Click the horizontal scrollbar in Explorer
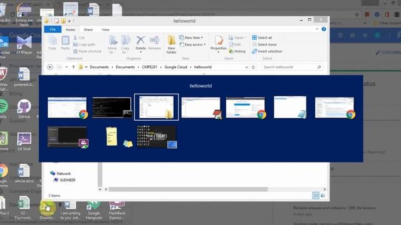This screenshot has height=225, width=401. pyautogui.click(x=188, y=189)
